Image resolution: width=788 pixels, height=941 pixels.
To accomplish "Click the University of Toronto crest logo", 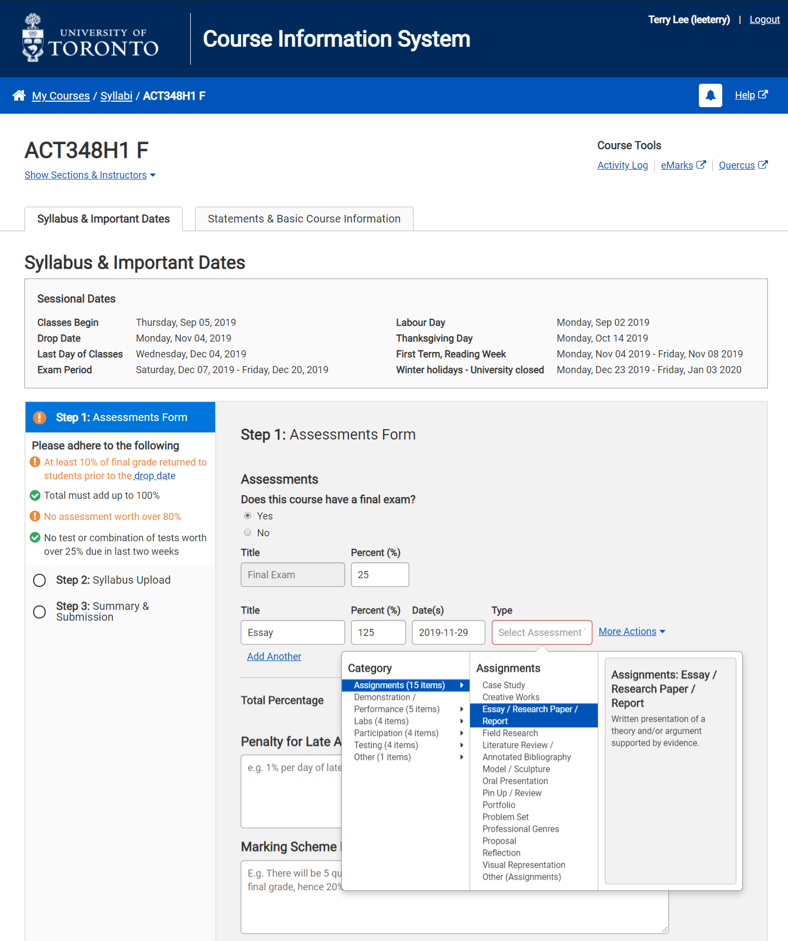I will pyautogui.click(x=33, y=38).
